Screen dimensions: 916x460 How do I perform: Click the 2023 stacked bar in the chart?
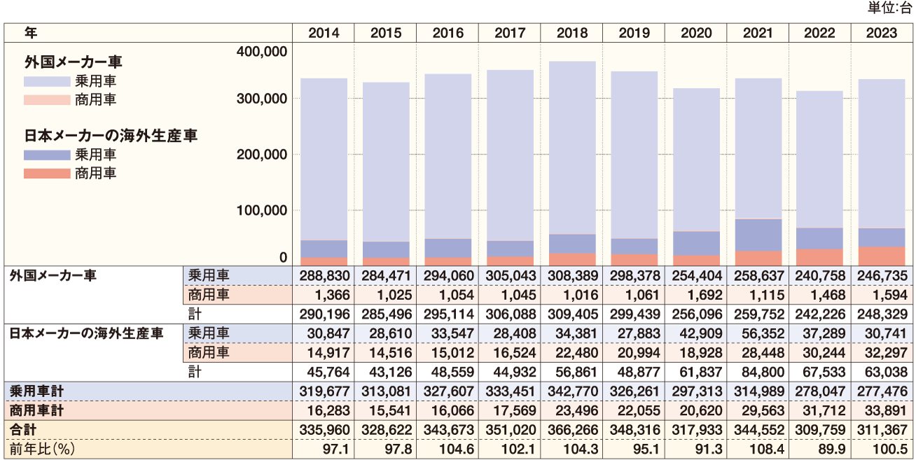coord(882,172)
